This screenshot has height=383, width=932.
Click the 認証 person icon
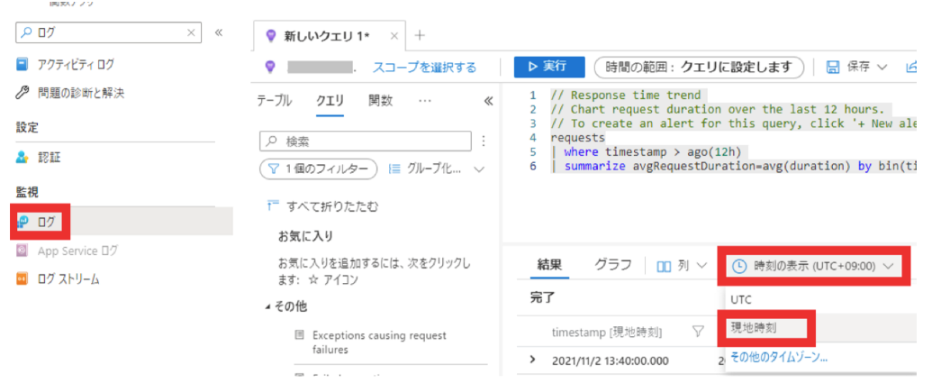tap(22, 158)
